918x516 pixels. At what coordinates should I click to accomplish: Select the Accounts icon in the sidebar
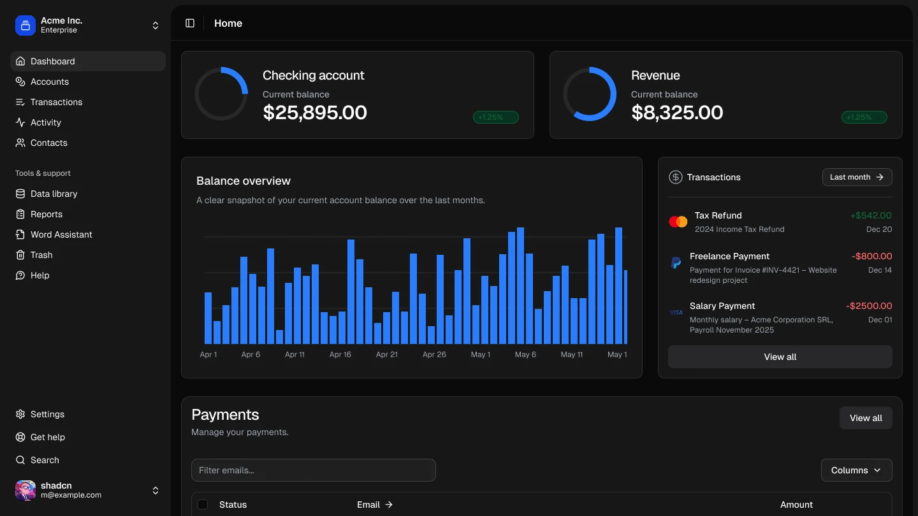pyautogui.click(x=20, y=82)
